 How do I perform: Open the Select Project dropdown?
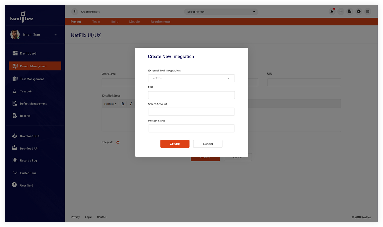coord(221,12)
